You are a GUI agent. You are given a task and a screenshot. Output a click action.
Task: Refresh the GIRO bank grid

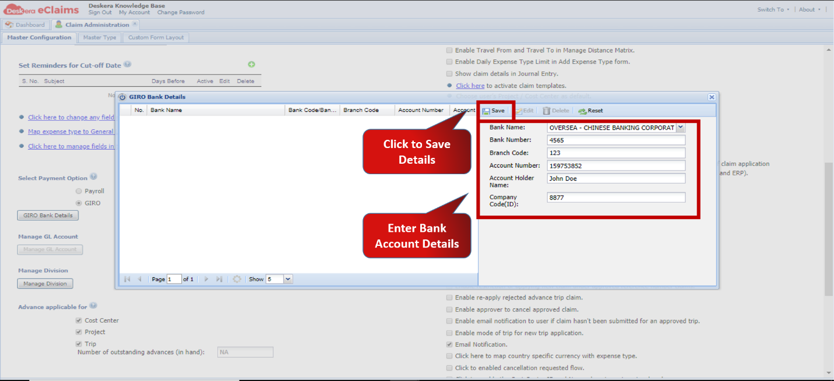coord(237,280)
